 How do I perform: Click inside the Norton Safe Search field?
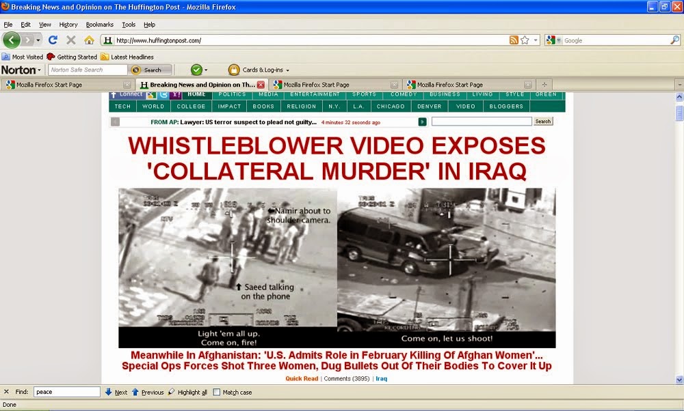click(x=88, y=70)
